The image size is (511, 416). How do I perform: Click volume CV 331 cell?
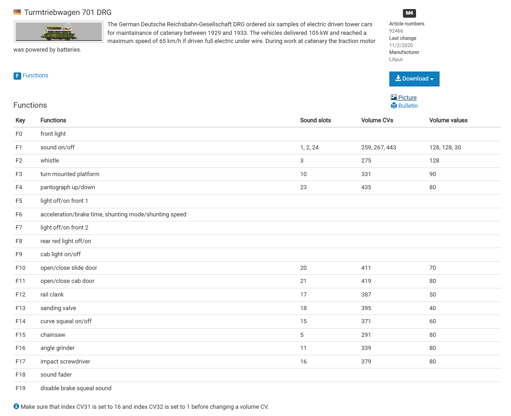[x=366, y=174]
